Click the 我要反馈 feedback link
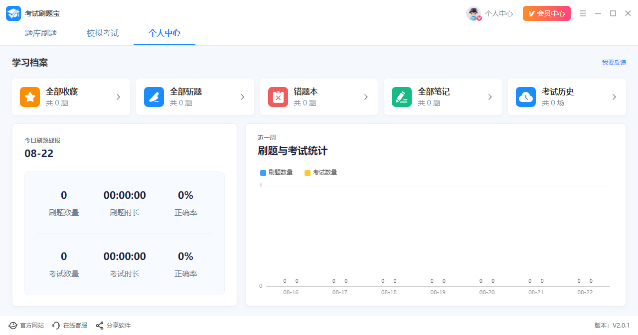Image resolution: width=638 pixels, height=335 pixels. pyautogui.click(x=614, y=63)
